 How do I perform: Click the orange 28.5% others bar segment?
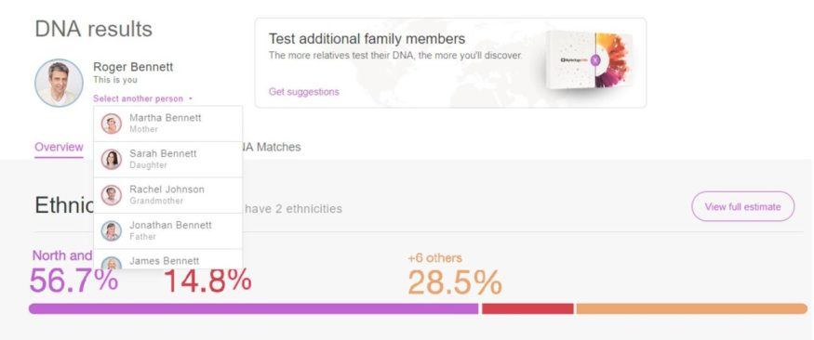point(692,309)
